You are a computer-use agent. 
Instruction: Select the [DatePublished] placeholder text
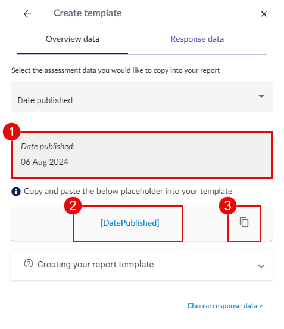[x=130, y=223]
